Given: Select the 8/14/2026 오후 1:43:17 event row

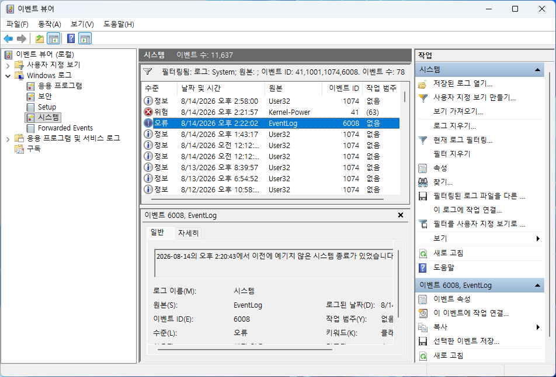Looking at the screenshot, I should click(271, 135).
